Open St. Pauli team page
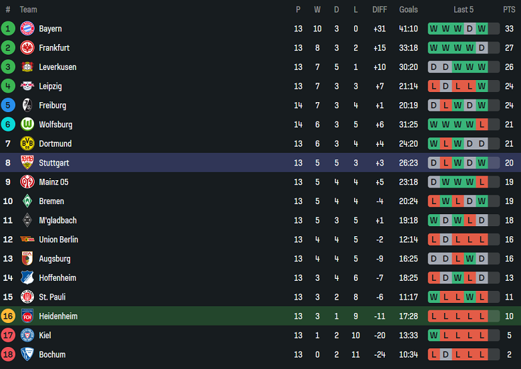 (52, 297)
